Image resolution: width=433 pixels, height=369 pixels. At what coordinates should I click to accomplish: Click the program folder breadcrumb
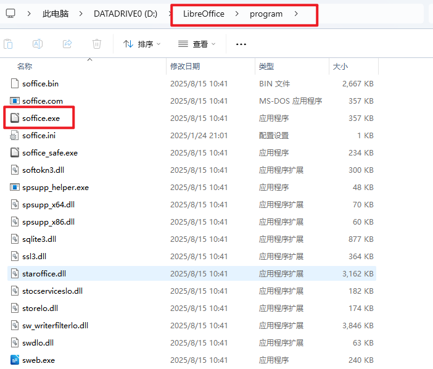pos(266,14)
